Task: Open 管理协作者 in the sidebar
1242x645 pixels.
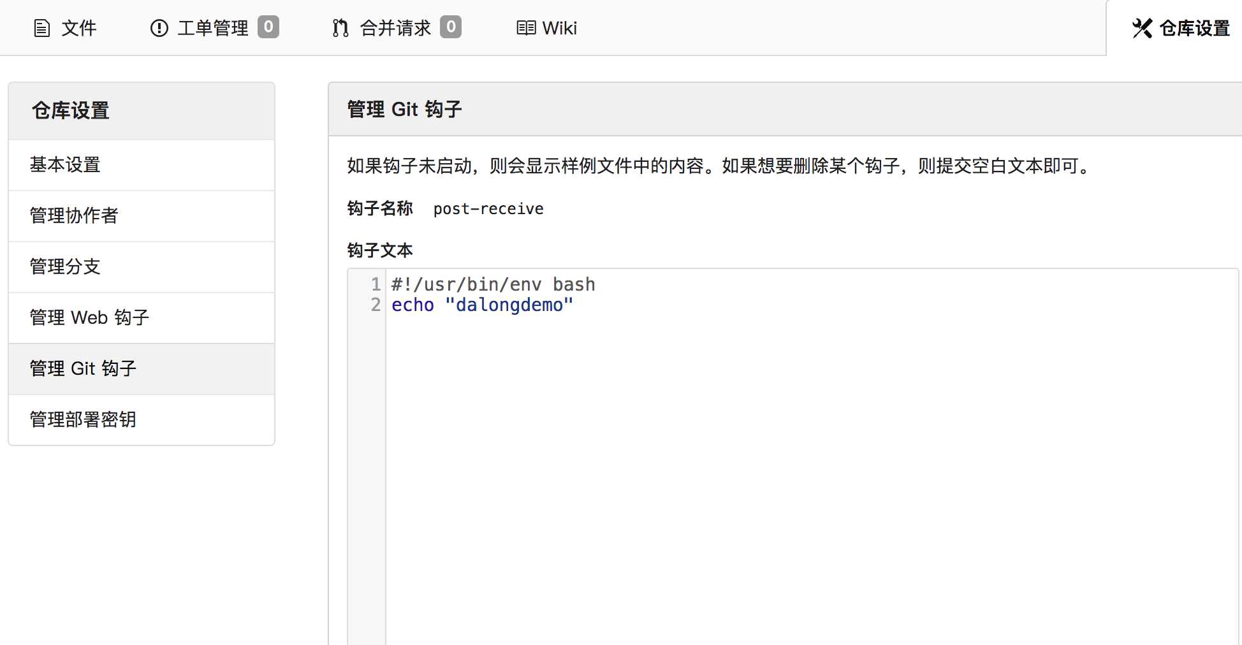Action: tap(142, 216)
